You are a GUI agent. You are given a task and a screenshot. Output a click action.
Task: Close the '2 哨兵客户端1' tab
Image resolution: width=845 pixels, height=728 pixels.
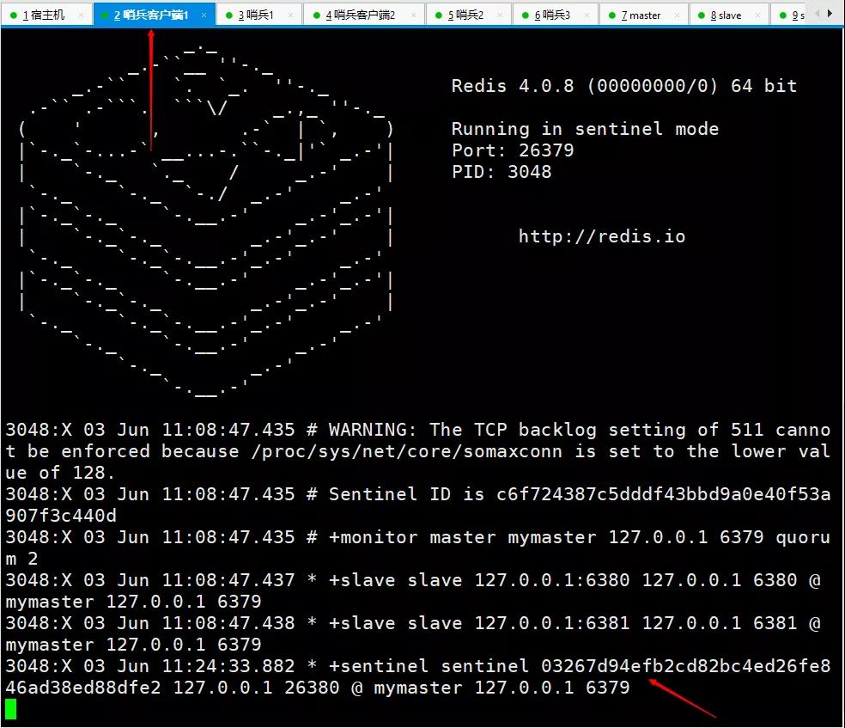click(x=204, y=15)
